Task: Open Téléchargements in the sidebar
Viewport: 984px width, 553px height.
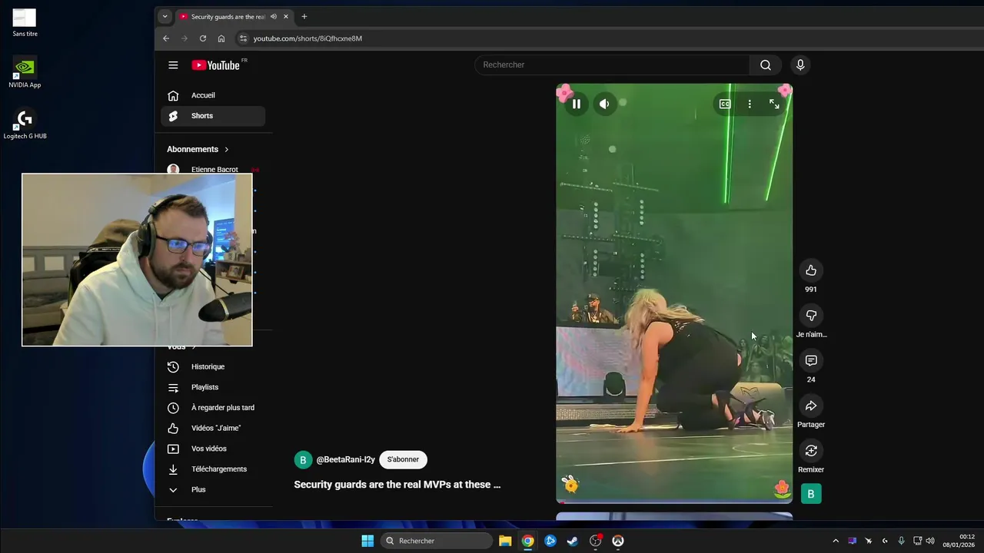Action: tap(213, 469)
